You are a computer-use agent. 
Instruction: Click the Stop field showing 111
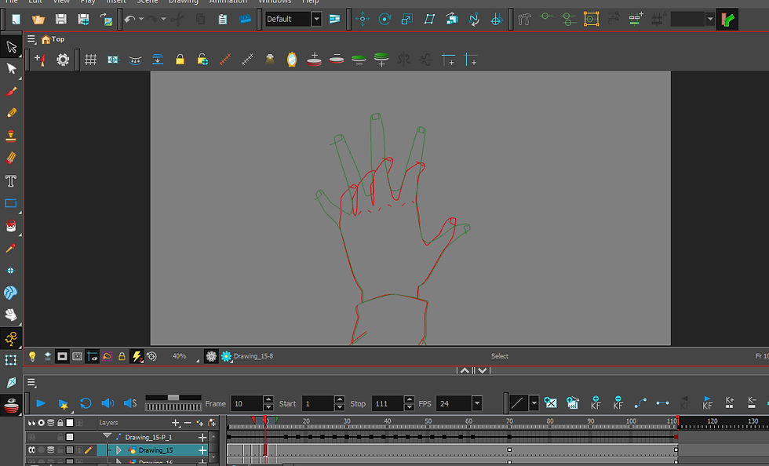(x=388, y=404)
